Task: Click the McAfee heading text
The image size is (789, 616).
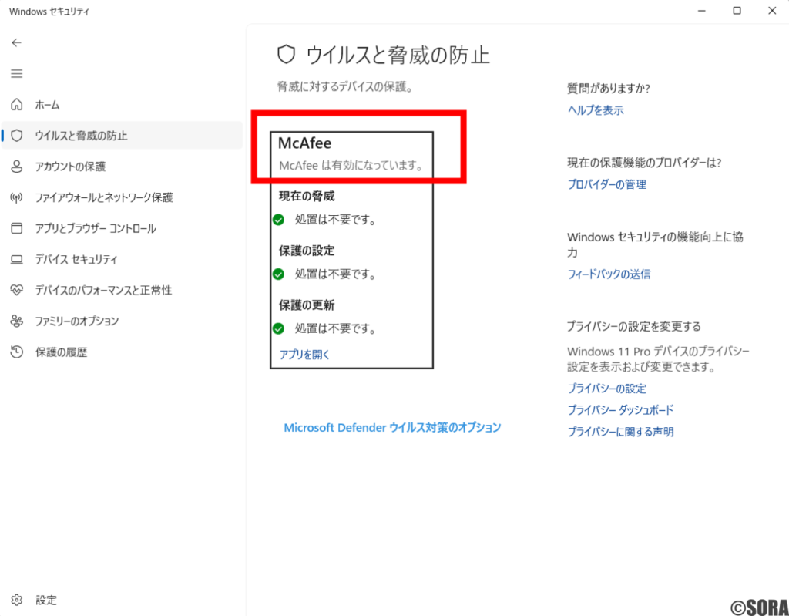Action: [305, 143]
